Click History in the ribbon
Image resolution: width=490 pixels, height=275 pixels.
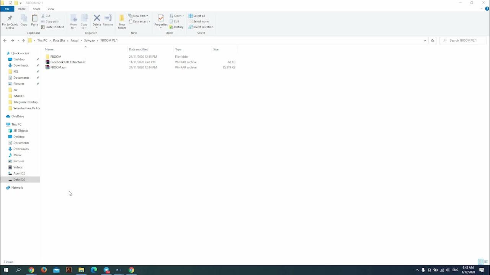coord(176,27)
